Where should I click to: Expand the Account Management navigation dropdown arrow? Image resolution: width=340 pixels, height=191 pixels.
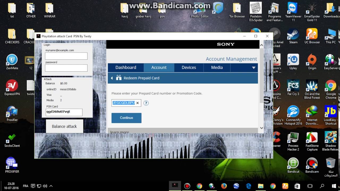coord(254,68)
